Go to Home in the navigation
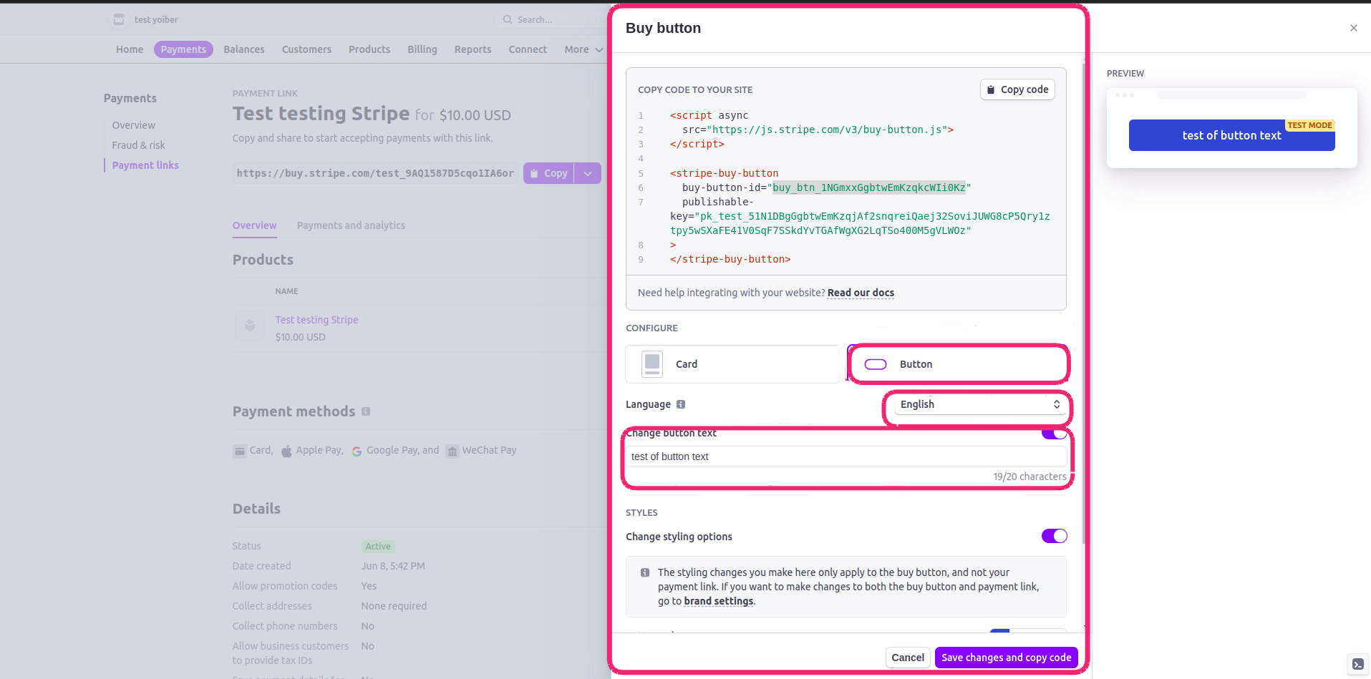Screen dimensions: 1371x679 (130, 49)
